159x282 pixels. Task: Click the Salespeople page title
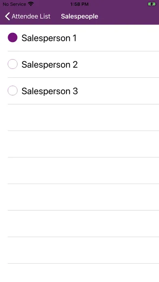tap(79, 16)
